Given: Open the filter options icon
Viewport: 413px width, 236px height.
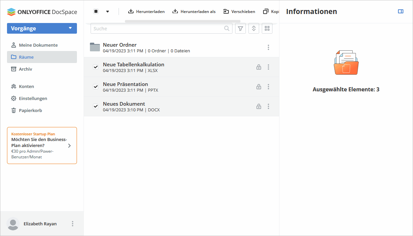Looking at the screenshot, I should coord(240,29).
